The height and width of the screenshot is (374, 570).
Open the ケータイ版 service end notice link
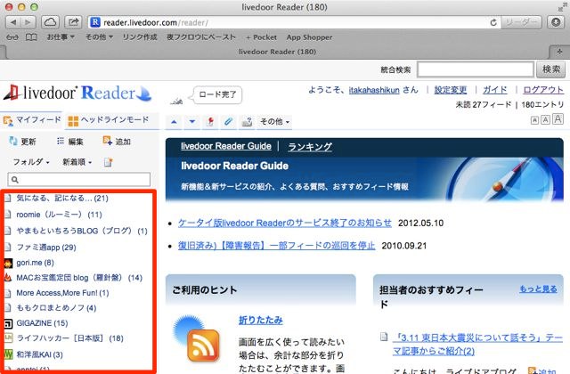coord(285,223)
